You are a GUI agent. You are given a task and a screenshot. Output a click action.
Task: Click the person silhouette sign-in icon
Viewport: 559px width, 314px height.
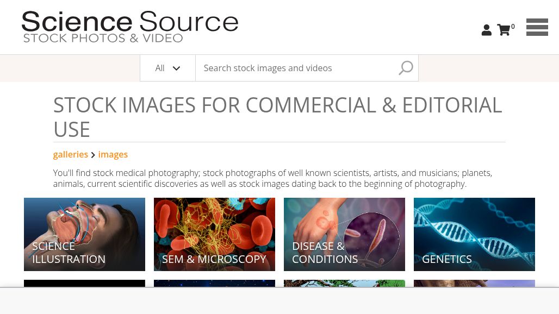(x=486, y=30)
